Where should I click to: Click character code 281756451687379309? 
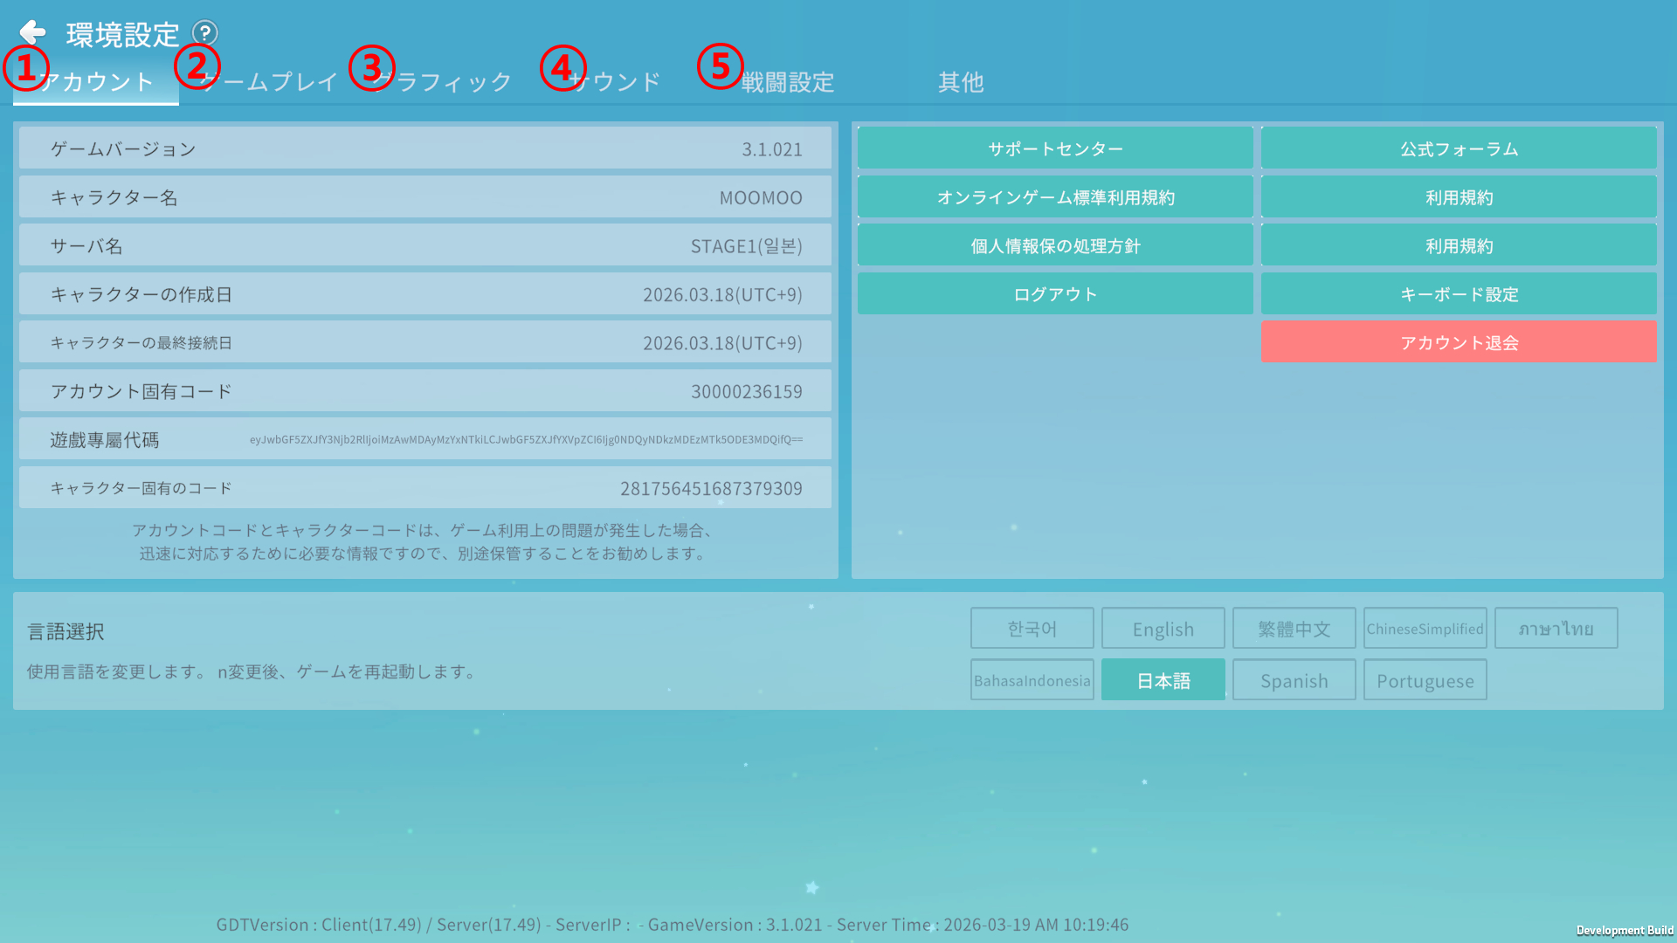click(711, 489)
